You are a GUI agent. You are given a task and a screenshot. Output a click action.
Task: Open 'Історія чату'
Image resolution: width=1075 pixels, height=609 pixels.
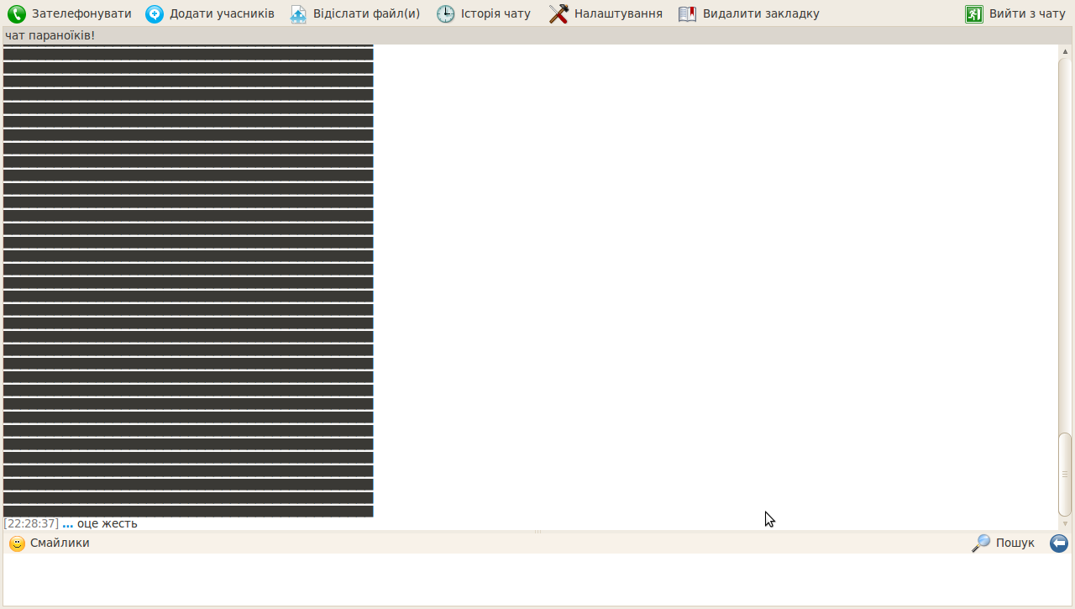point(496,13)
